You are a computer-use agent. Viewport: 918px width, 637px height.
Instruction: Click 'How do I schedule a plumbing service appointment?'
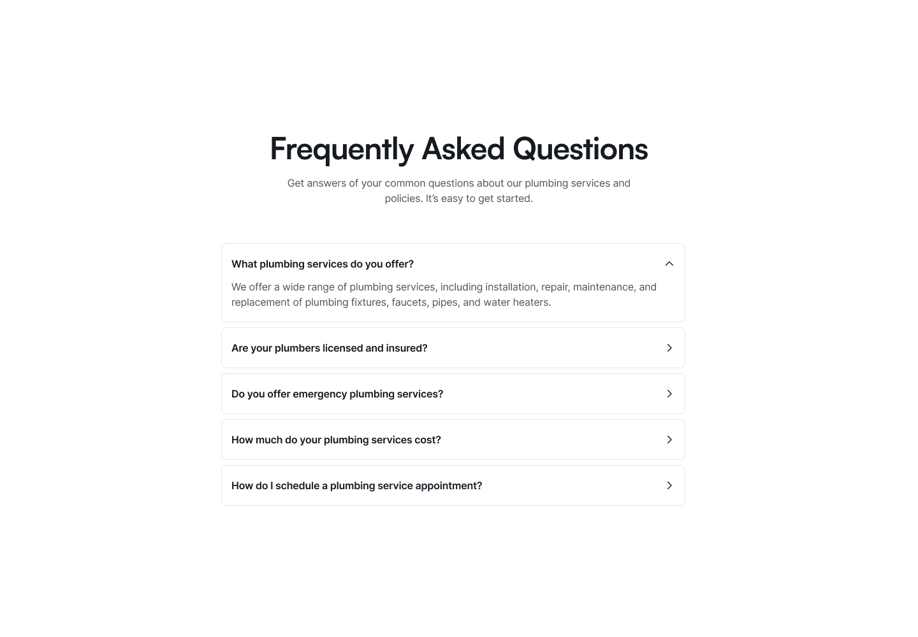(357, 485)
